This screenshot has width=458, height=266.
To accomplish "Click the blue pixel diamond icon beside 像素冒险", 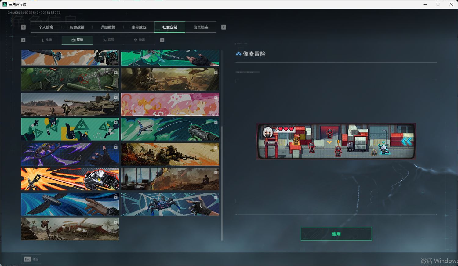I will pos(238,54).
